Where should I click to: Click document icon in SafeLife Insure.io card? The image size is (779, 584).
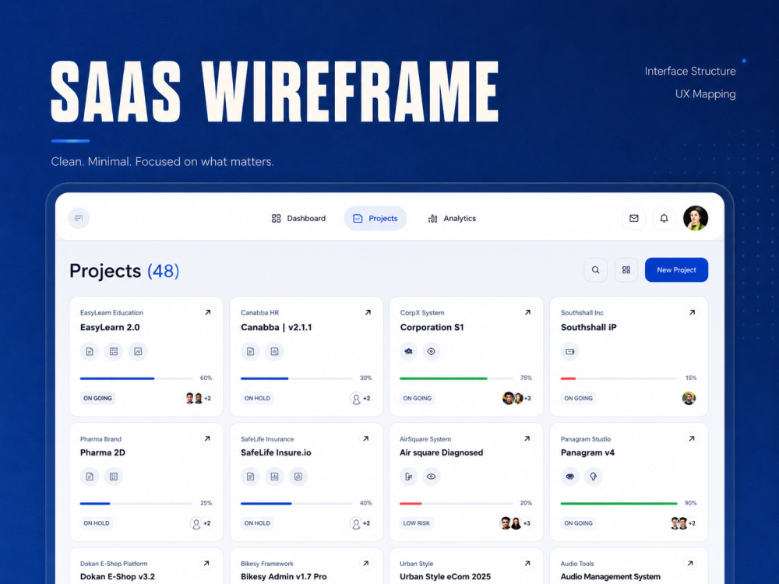coord(250,477)
